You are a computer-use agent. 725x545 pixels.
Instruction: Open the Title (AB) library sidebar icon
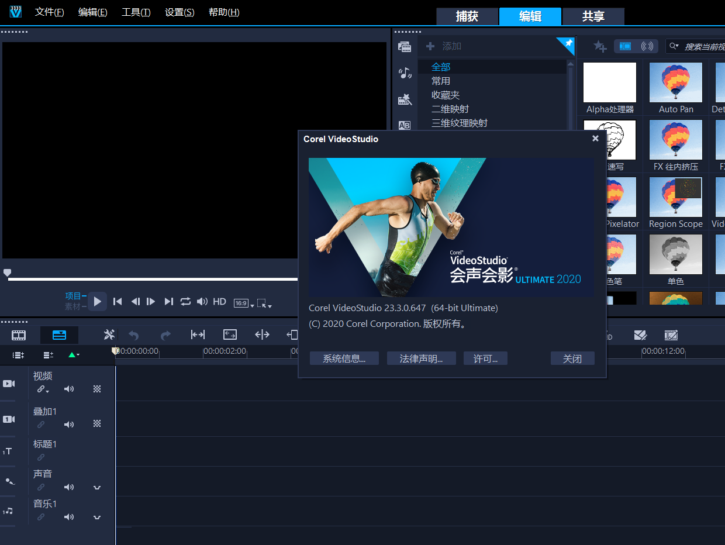405,125
